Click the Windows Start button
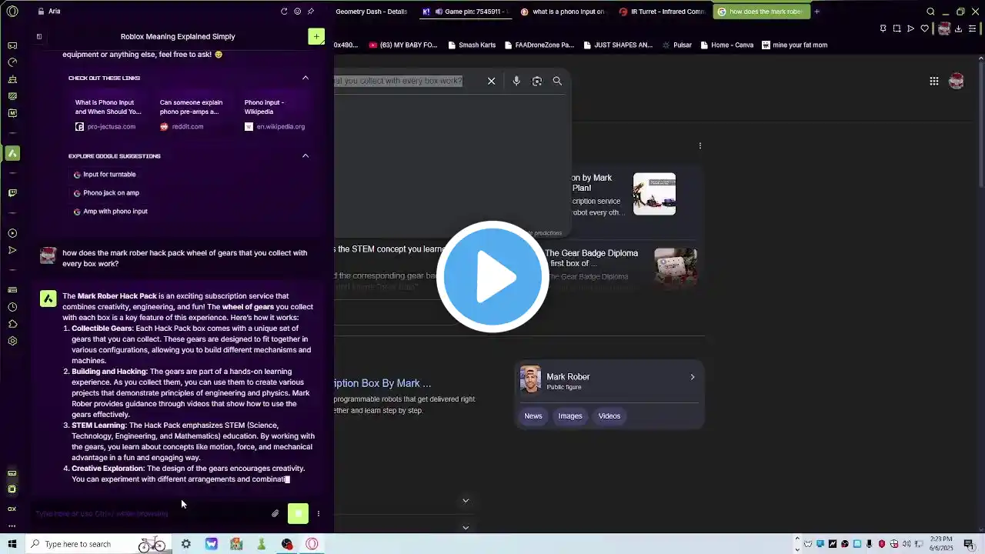Viewport: 985px width, 554px height. [x=12, y=544]
